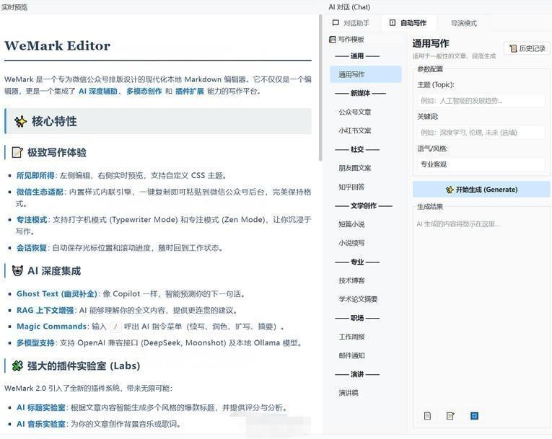Switch to the 对话助手 tab

351,23
